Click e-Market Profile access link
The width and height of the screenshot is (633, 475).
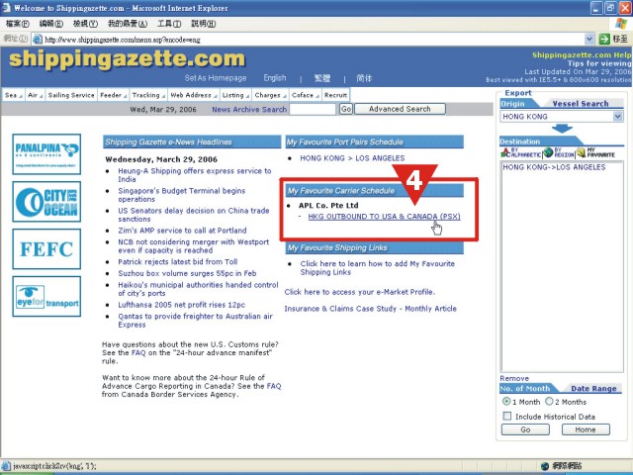(x=360, y=292)
